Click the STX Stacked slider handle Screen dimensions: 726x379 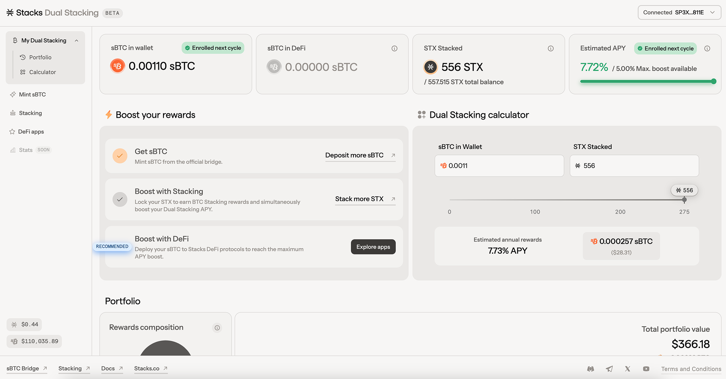click(684, 200)
